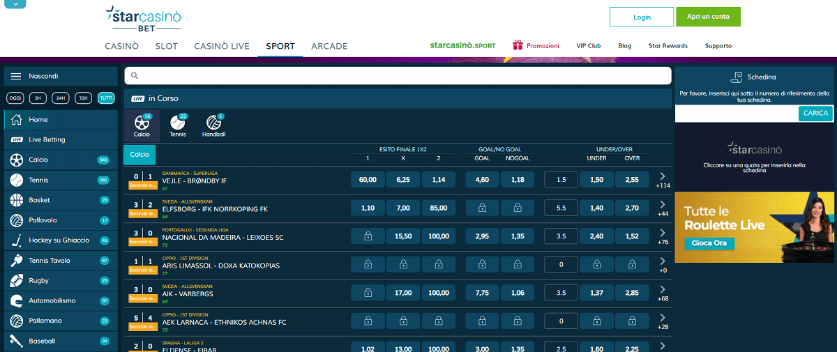Click locked X odds for AEK Larnaca
Screen dimensions: 837x352
(x=403, y=322)
